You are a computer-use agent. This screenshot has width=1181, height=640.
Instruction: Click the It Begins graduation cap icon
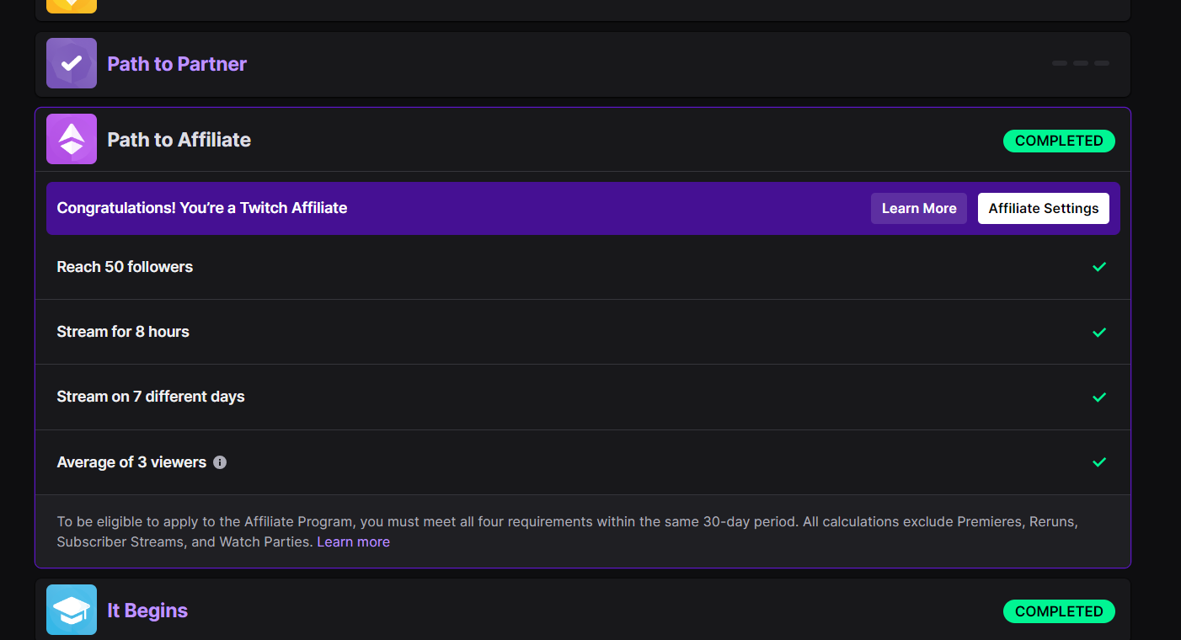click(x=72, y=610)
